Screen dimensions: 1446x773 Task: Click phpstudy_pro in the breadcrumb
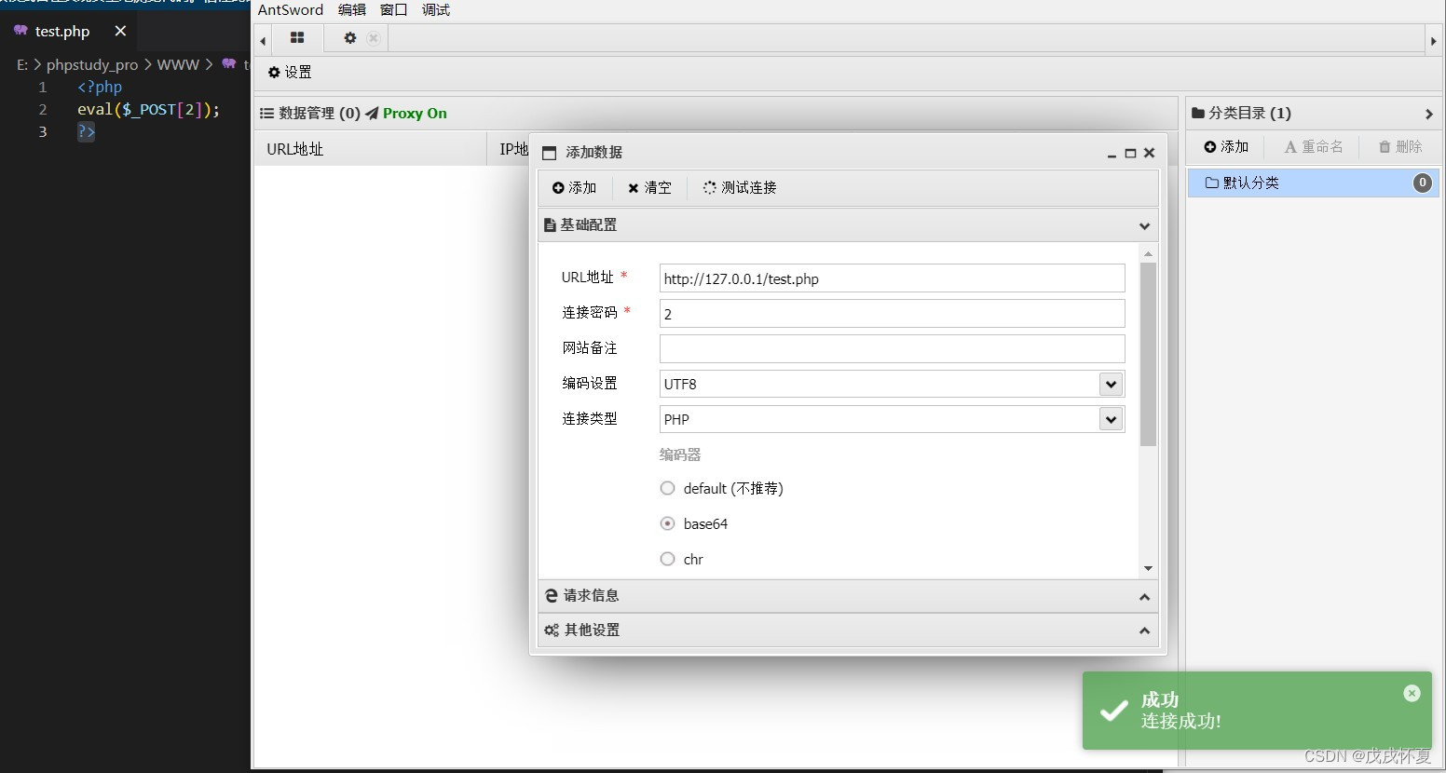tap(92, 65)
